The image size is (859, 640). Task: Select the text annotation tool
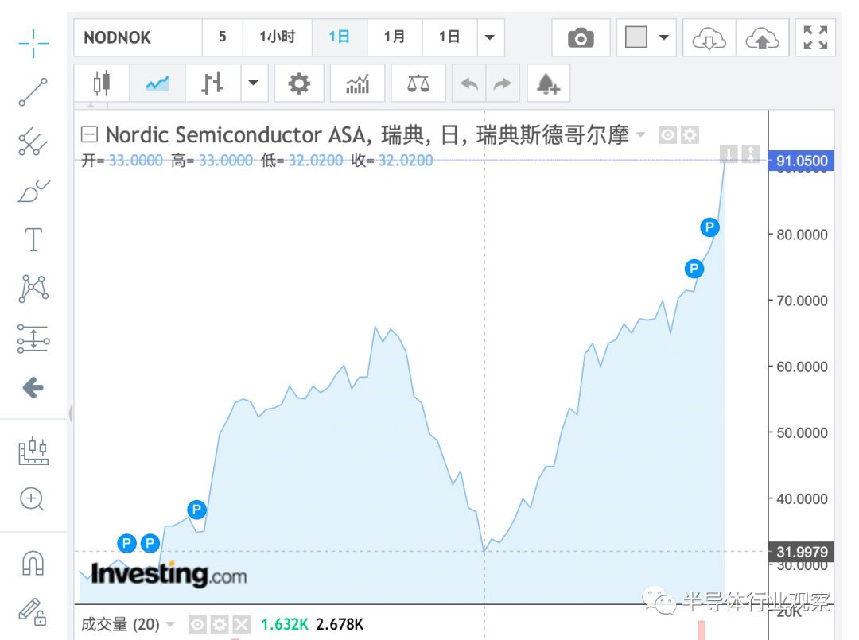pyautogui.click(x=33, y=239)
